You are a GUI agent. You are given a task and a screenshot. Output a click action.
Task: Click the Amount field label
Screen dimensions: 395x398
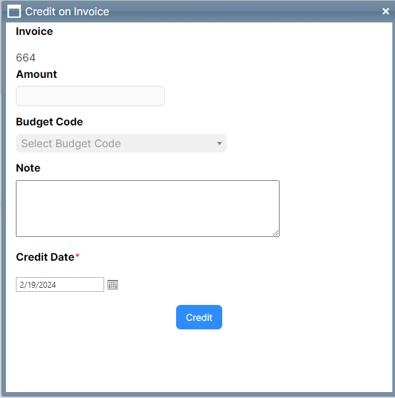[36, 75]
